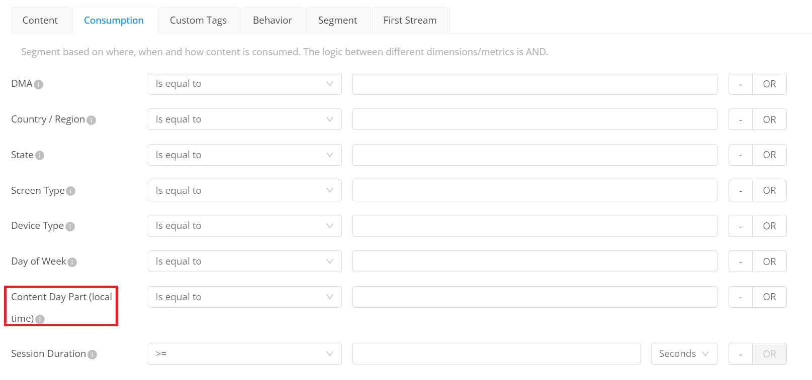Screen dimensions: 812x380
Task: Click OR button in the DMA row
Action: [769, 84]
